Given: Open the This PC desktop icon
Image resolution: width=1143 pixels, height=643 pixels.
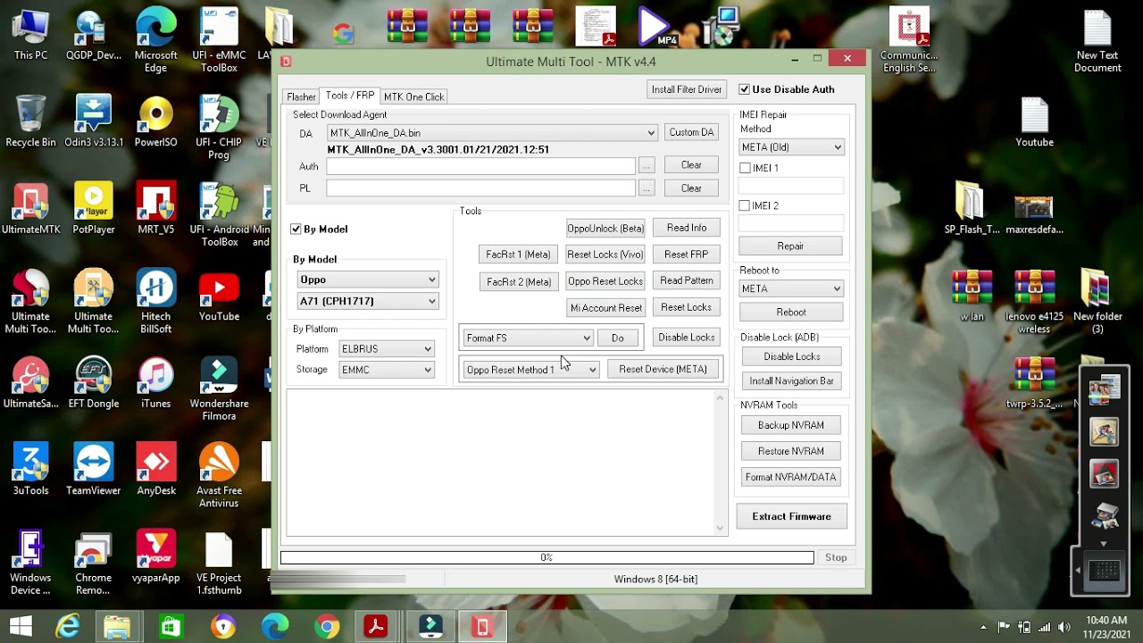Looking at the screenshot, I should click(x=30, y=36).
